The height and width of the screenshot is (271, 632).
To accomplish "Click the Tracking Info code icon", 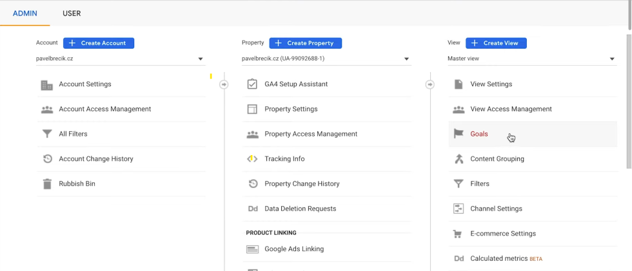I will pos(252,159).
